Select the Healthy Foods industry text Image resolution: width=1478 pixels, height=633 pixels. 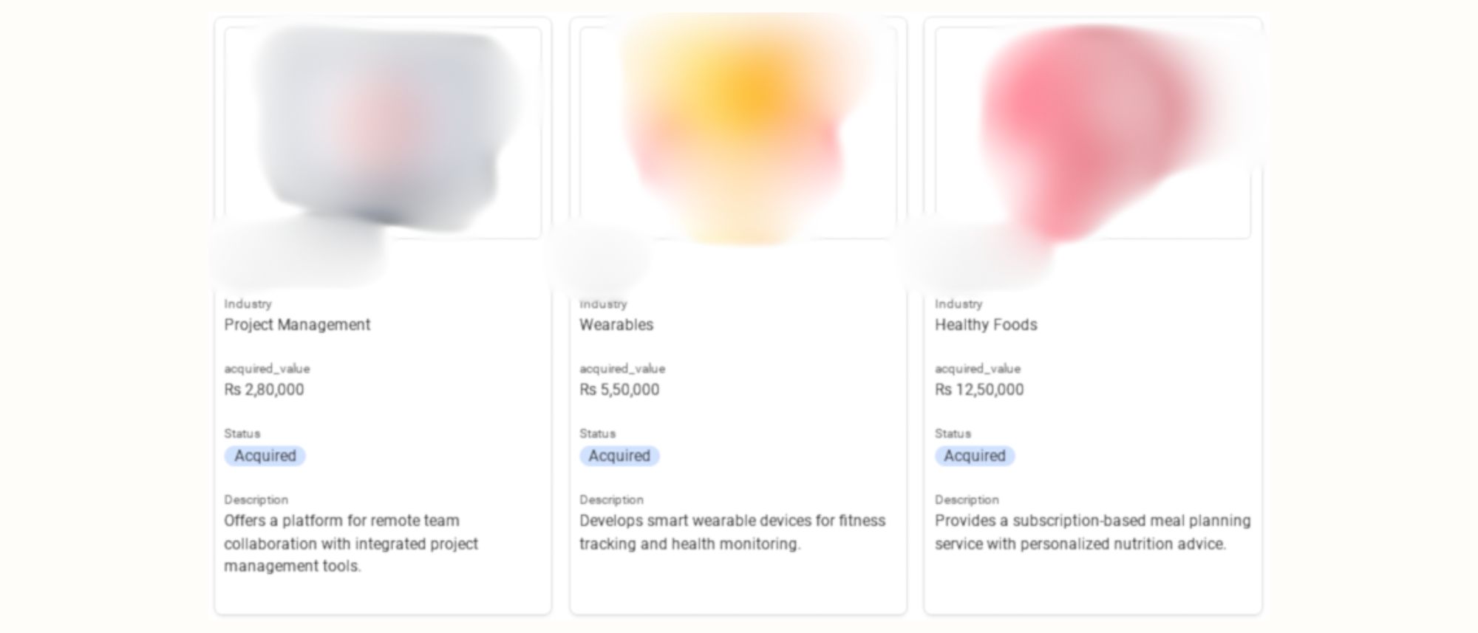(986, 325)
